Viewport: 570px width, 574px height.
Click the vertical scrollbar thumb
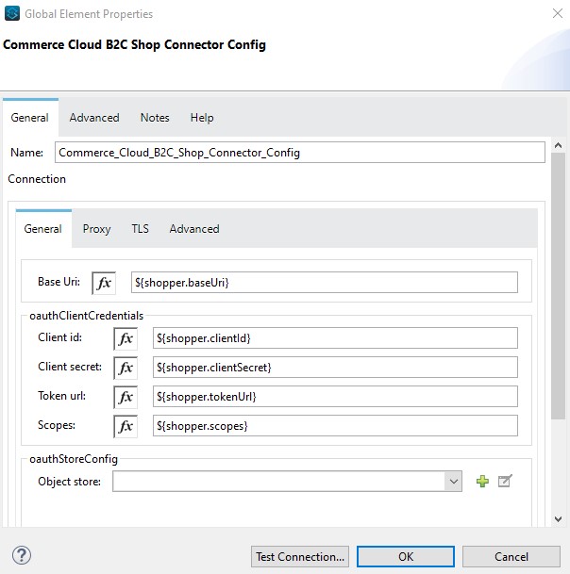pyautogui.click(x=559, y=287)
